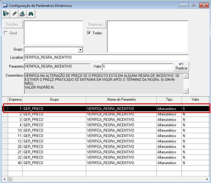Click the Divisões button
Image resolution: width=211 pixels, height=183 pixels.
13,24
